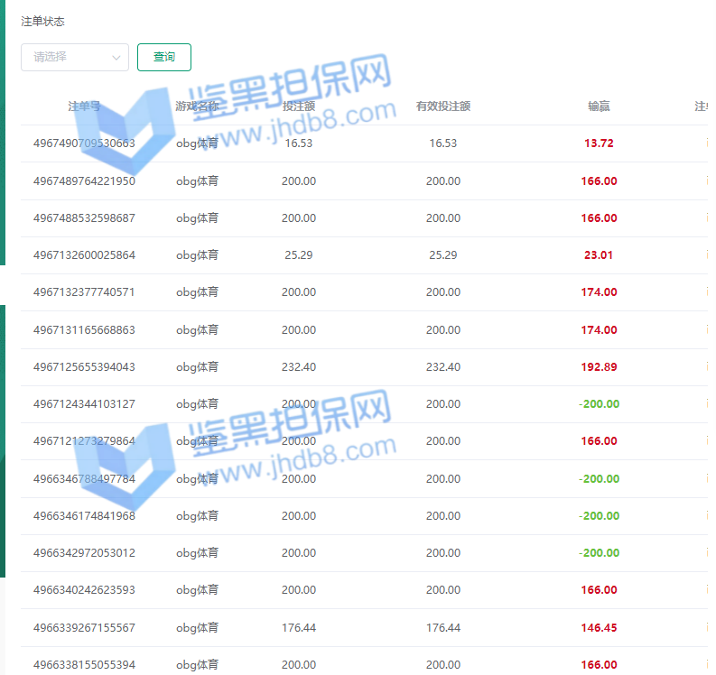Screen dimensions: 716x675
Task: Click the 192.89 win amount
Action: 599,367
